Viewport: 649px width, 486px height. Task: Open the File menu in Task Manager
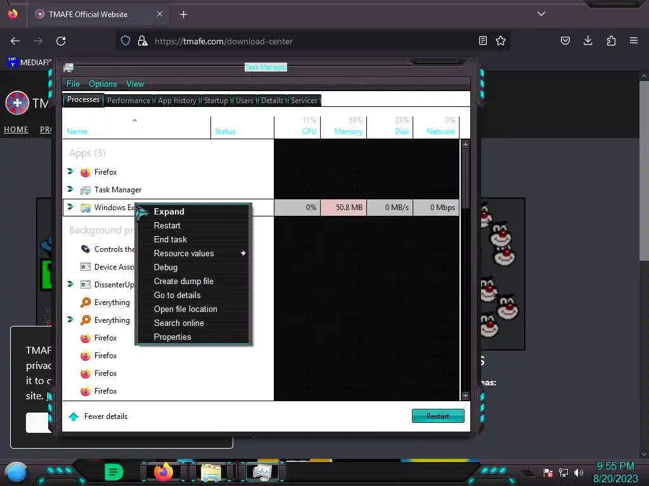point(73,84)
